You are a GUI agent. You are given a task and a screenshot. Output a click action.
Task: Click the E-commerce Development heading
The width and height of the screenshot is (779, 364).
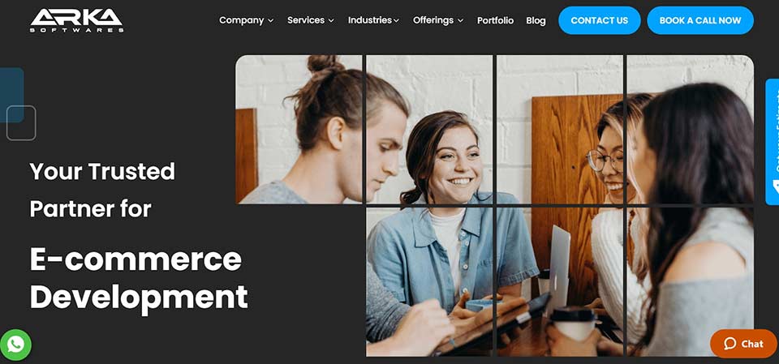coord(139,278)
